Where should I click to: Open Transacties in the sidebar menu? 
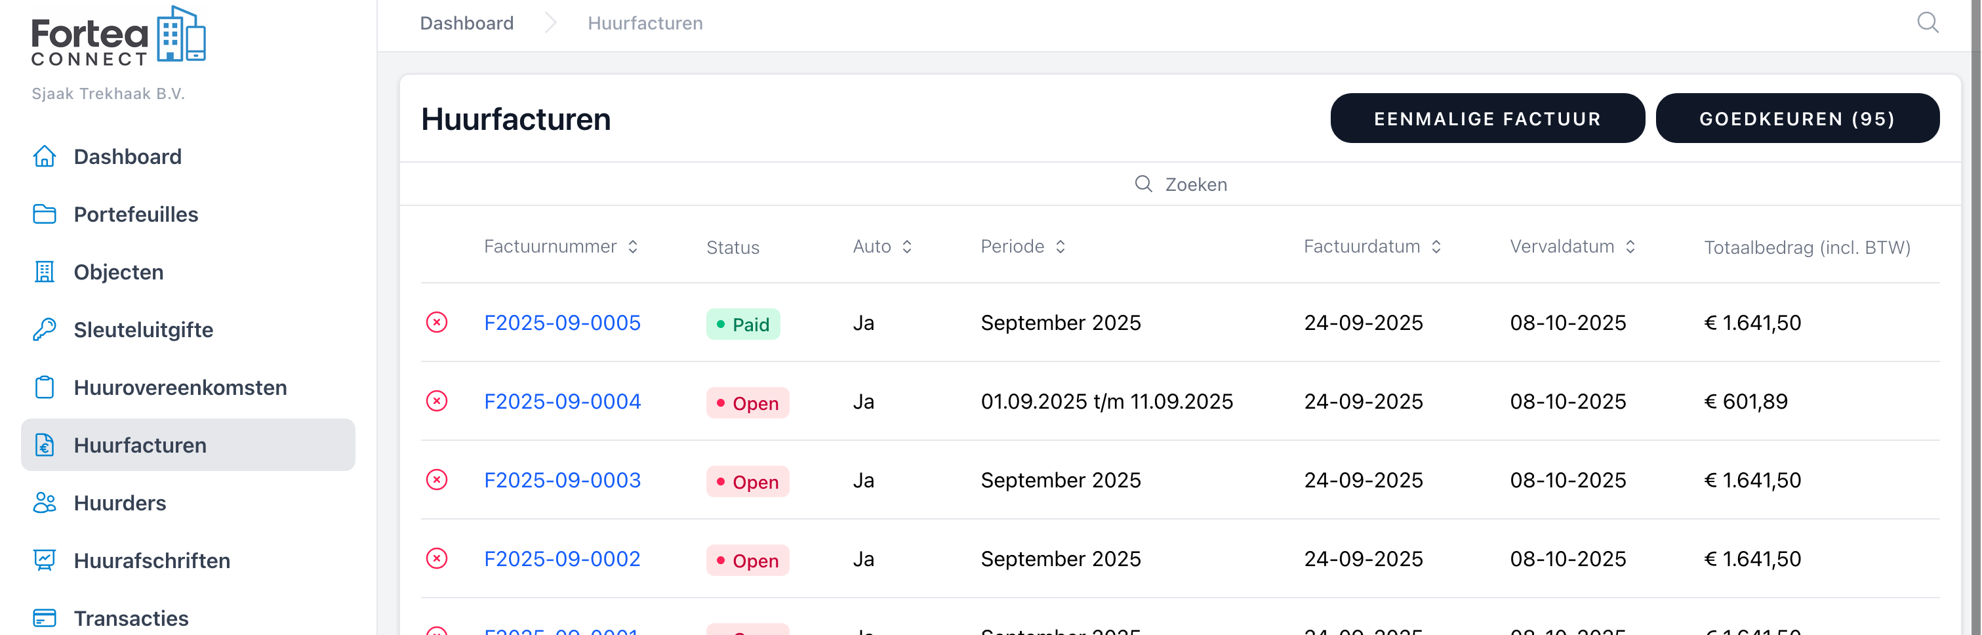[x=131, y=618]
